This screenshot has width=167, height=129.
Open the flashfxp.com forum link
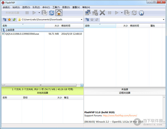click(120, 115)
